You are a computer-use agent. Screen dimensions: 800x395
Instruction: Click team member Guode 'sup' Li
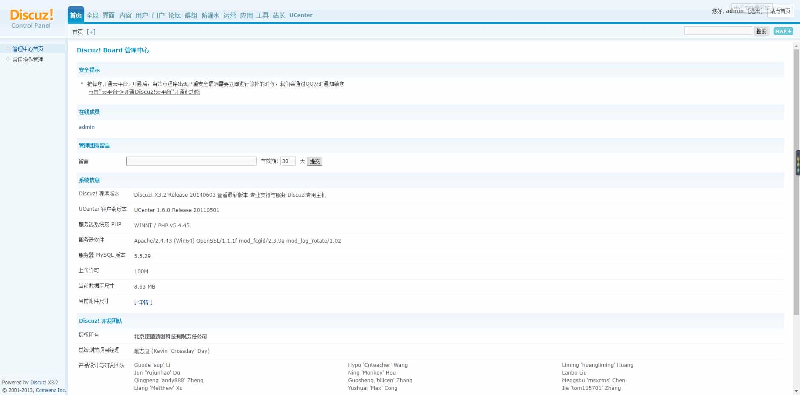152,365
